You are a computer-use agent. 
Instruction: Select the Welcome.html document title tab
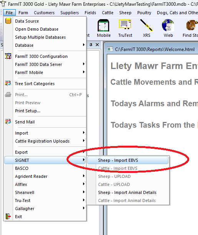[155, 49]
